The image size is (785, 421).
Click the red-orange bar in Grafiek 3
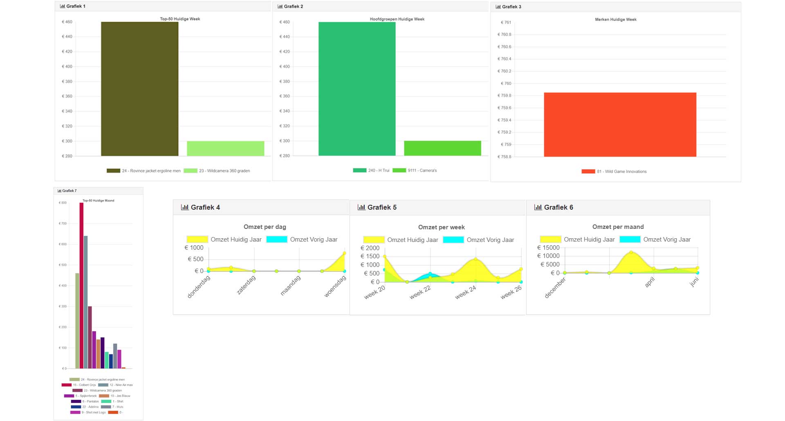point(620,125)
